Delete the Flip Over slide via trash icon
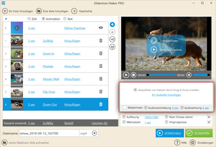The image size is (216, 147). coord(101,91)
